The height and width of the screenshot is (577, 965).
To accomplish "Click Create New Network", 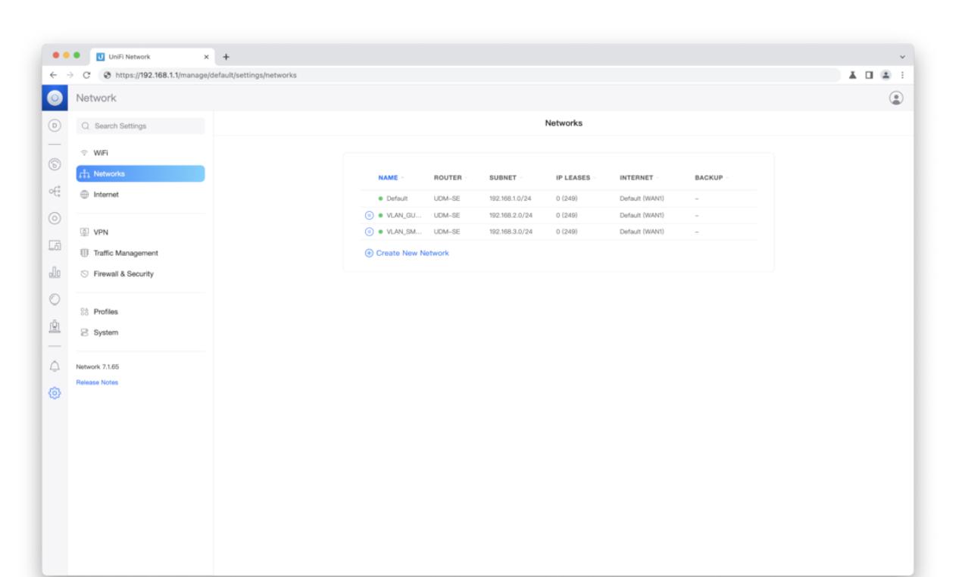I will click(x=408, y=253).
